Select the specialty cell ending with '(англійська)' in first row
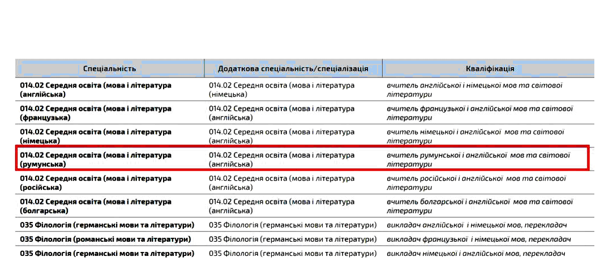600x270 pixels. pyautogui.click(x=95, y=89)
